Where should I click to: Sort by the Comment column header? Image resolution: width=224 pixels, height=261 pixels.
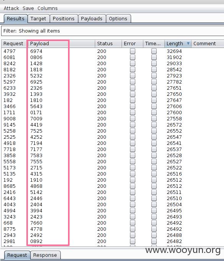click(208, 44)
